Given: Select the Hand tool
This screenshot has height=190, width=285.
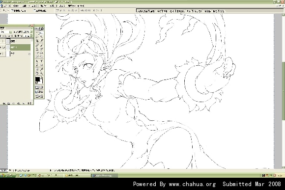Looking at the screenshot, I should (37, 73).
